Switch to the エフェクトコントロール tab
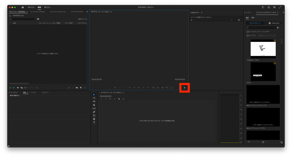 (x=58, y=12)
